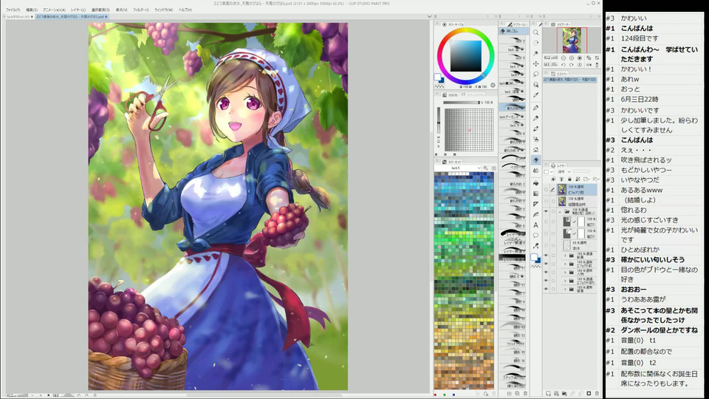
Task: Select the Figure ruler tool
Action: pyautogui.click(x=536, y=205)
